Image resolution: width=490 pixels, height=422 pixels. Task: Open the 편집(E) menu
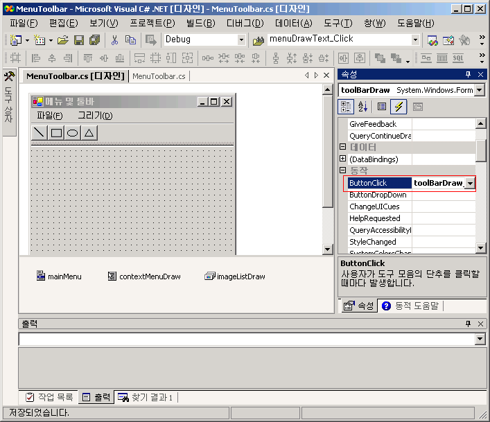(64, 23)
